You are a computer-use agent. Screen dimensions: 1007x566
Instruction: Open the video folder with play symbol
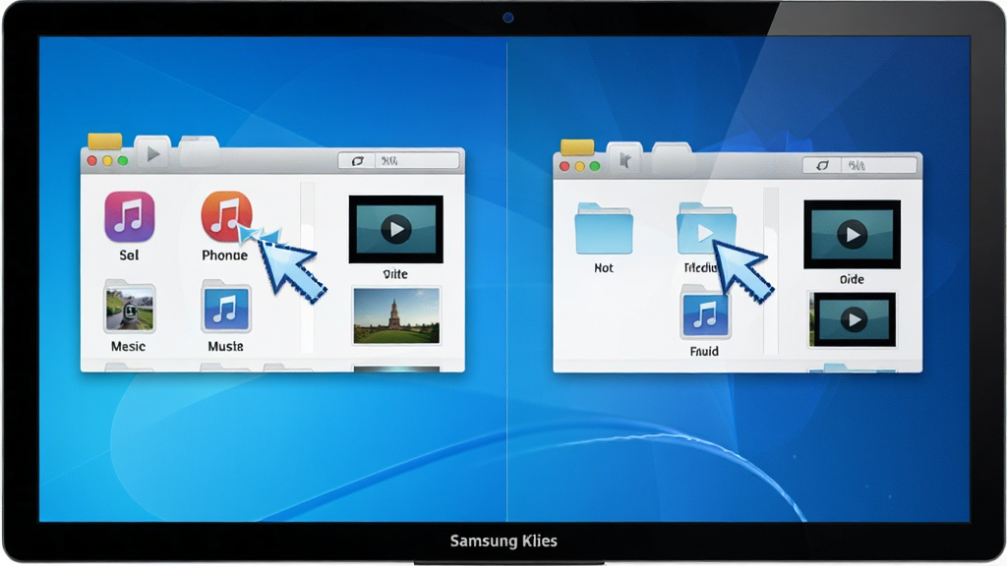pos(706,228)
